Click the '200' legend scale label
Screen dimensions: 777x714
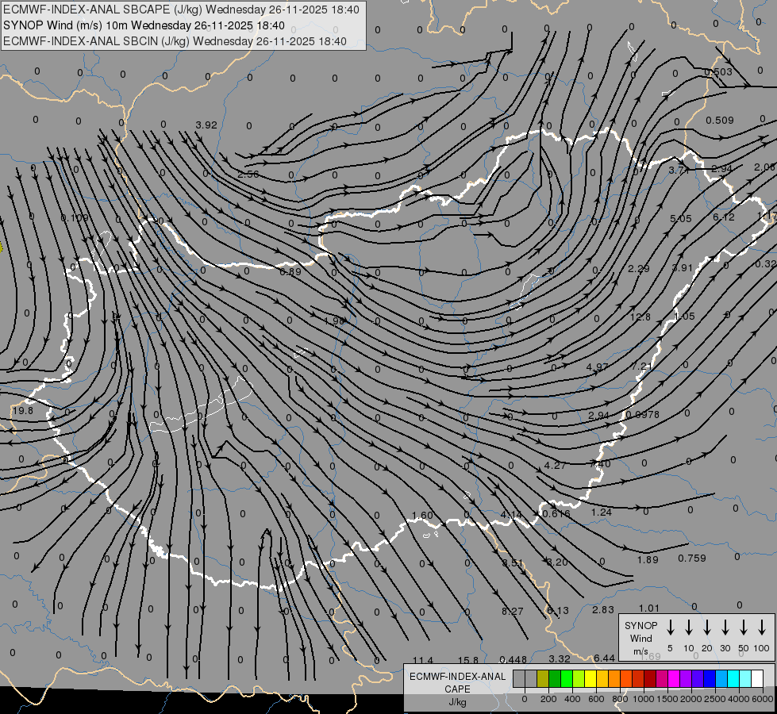click(x=548, y=699)
